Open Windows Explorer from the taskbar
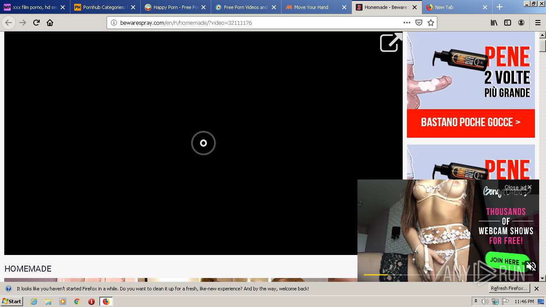Image resolution: width=546 pixels, height=307 pixels. pyautogui.click(x=48, y=301)
